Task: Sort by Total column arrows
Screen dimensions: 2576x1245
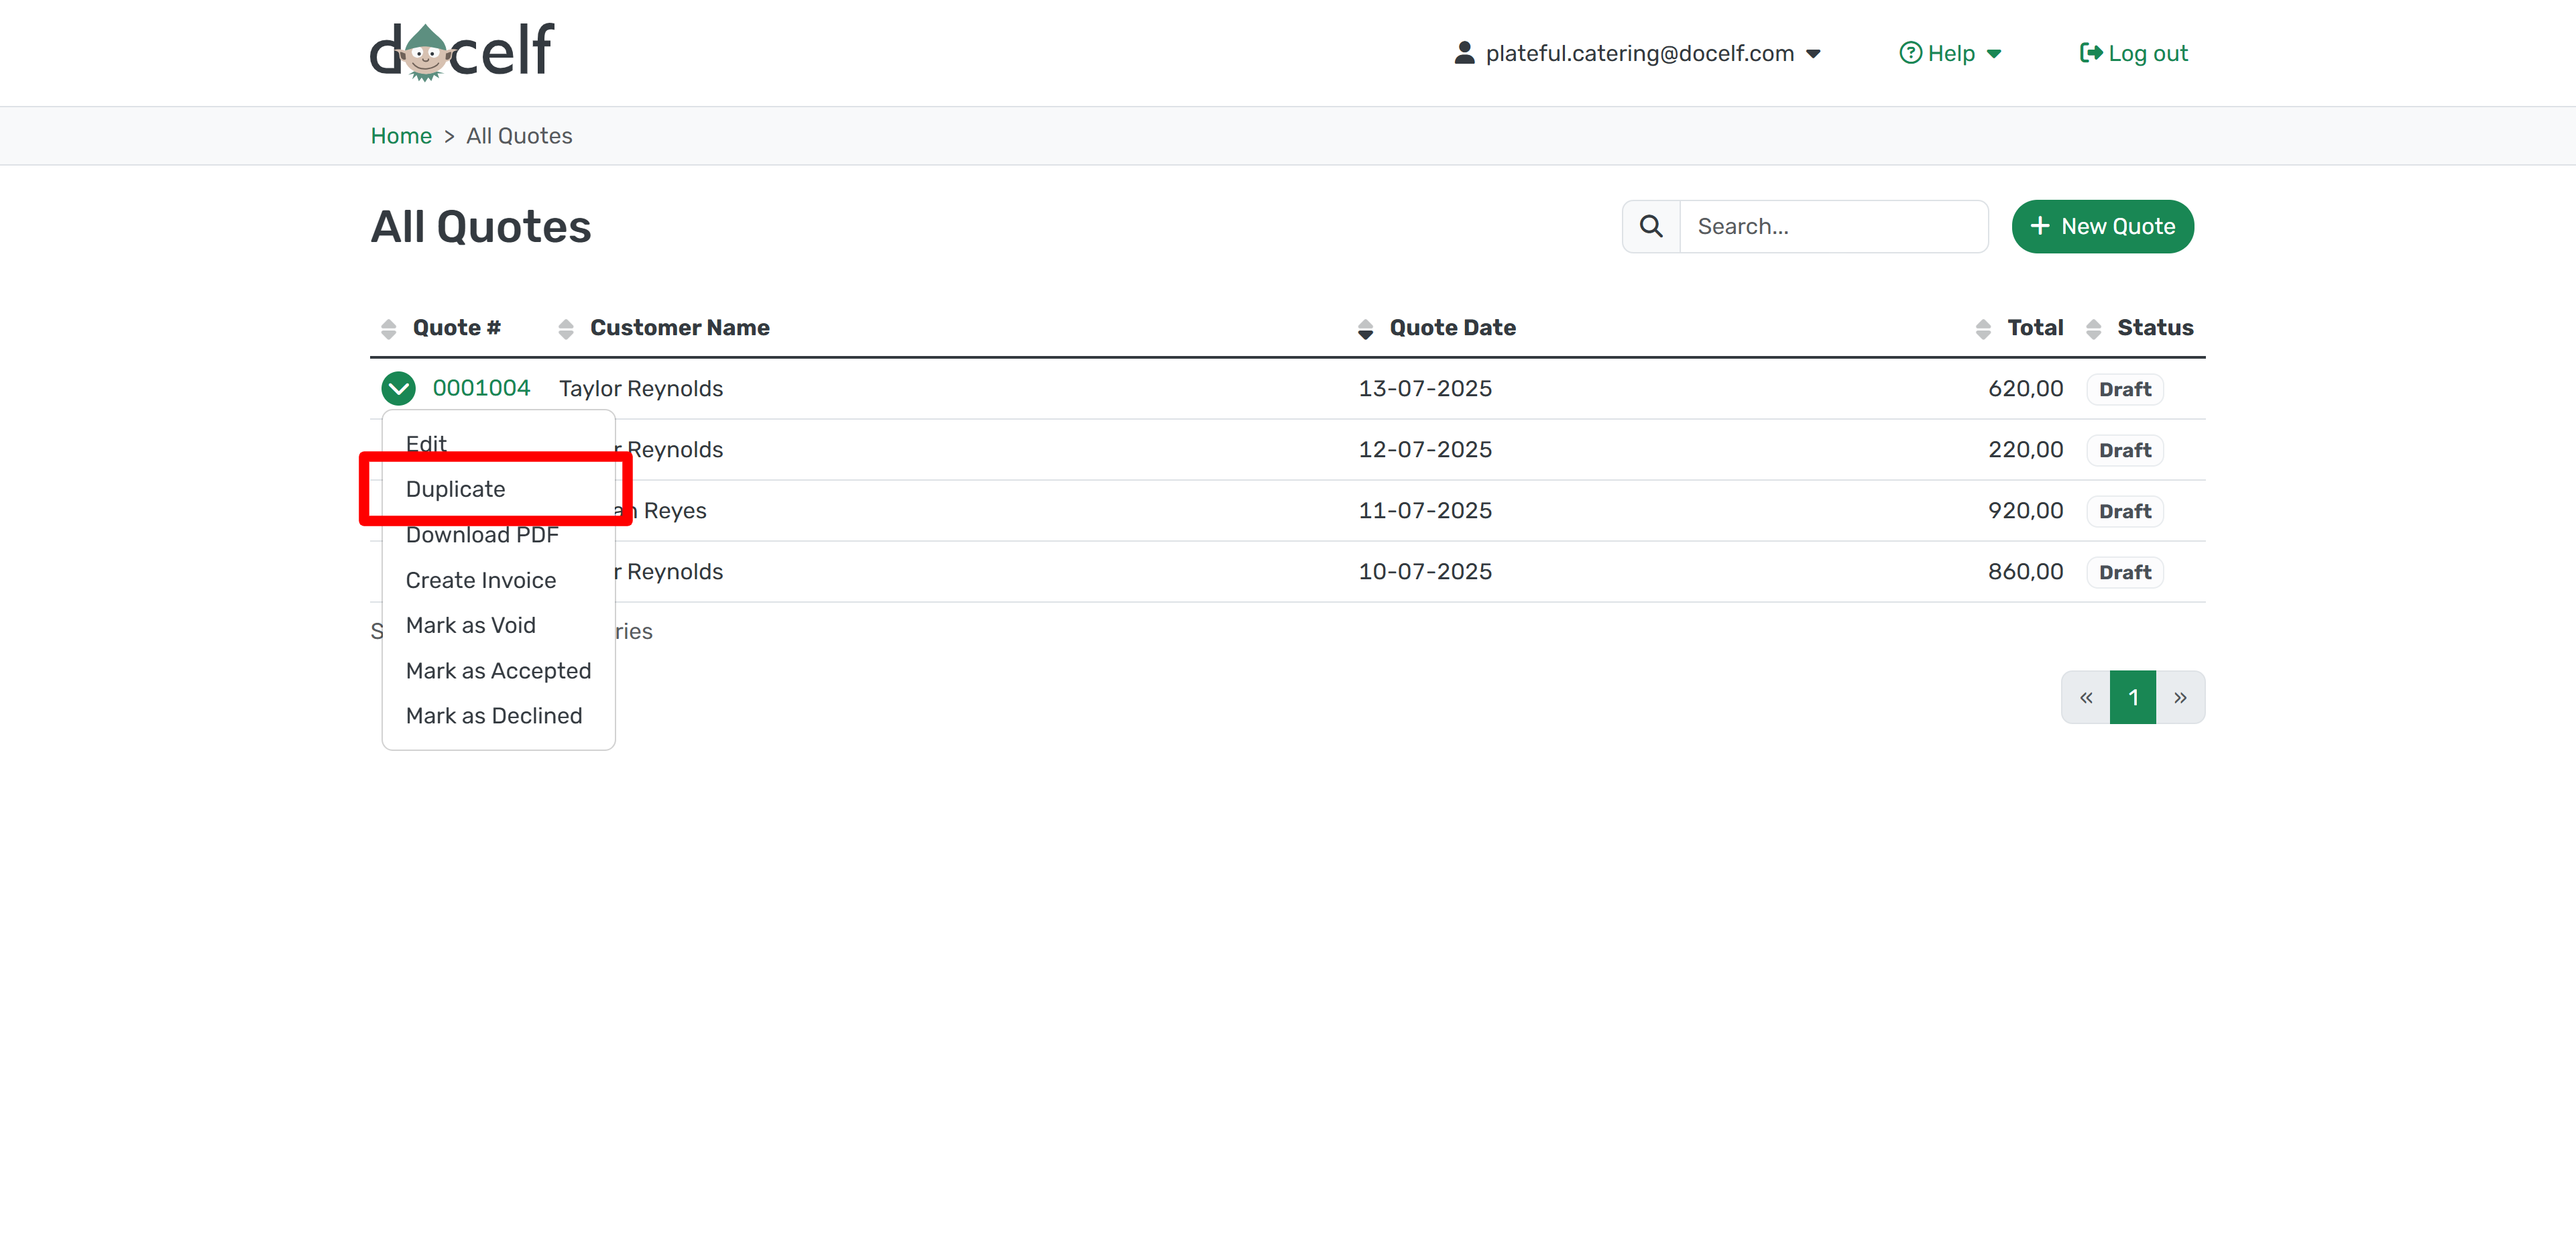Action: tap(1983, 328)
